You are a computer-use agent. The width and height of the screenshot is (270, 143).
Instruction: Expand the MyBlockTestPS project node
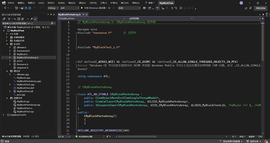pos(4,115)
